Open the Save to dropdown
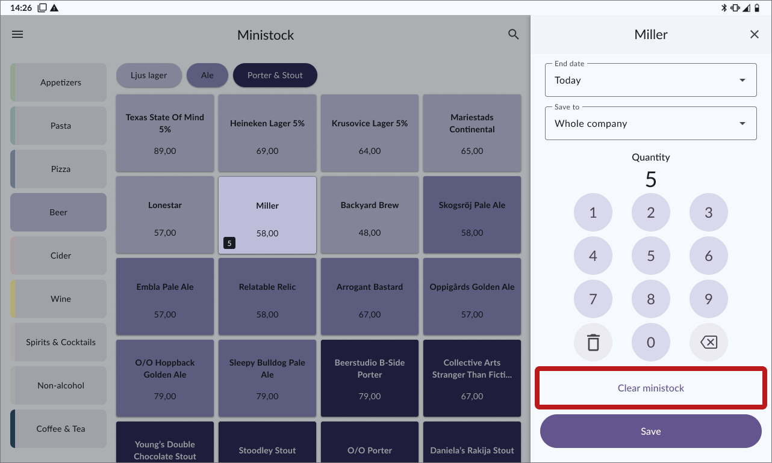The width and height of the screenshot is (772, 463). pyautogui.click(x=651, y=123)
